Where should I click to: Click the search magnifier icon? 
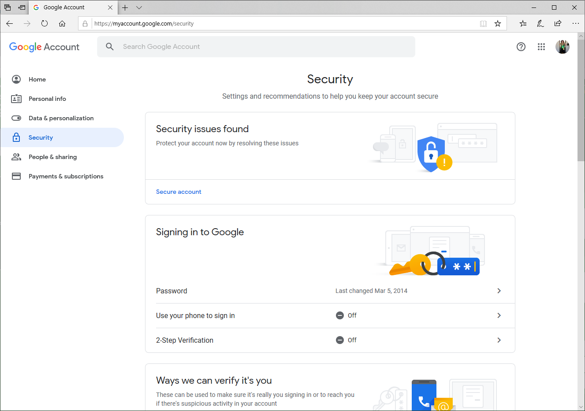coord(110,46)
